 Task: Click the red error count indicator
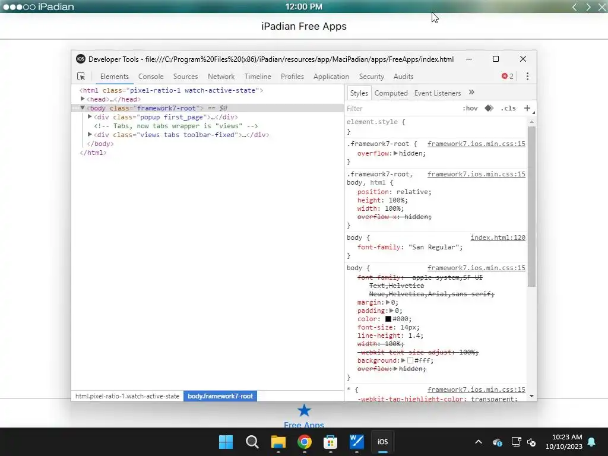tap(508, 77)
